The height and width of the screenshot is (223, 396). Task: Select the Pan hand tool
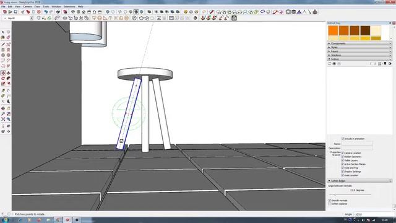click(x=8, y=108)
